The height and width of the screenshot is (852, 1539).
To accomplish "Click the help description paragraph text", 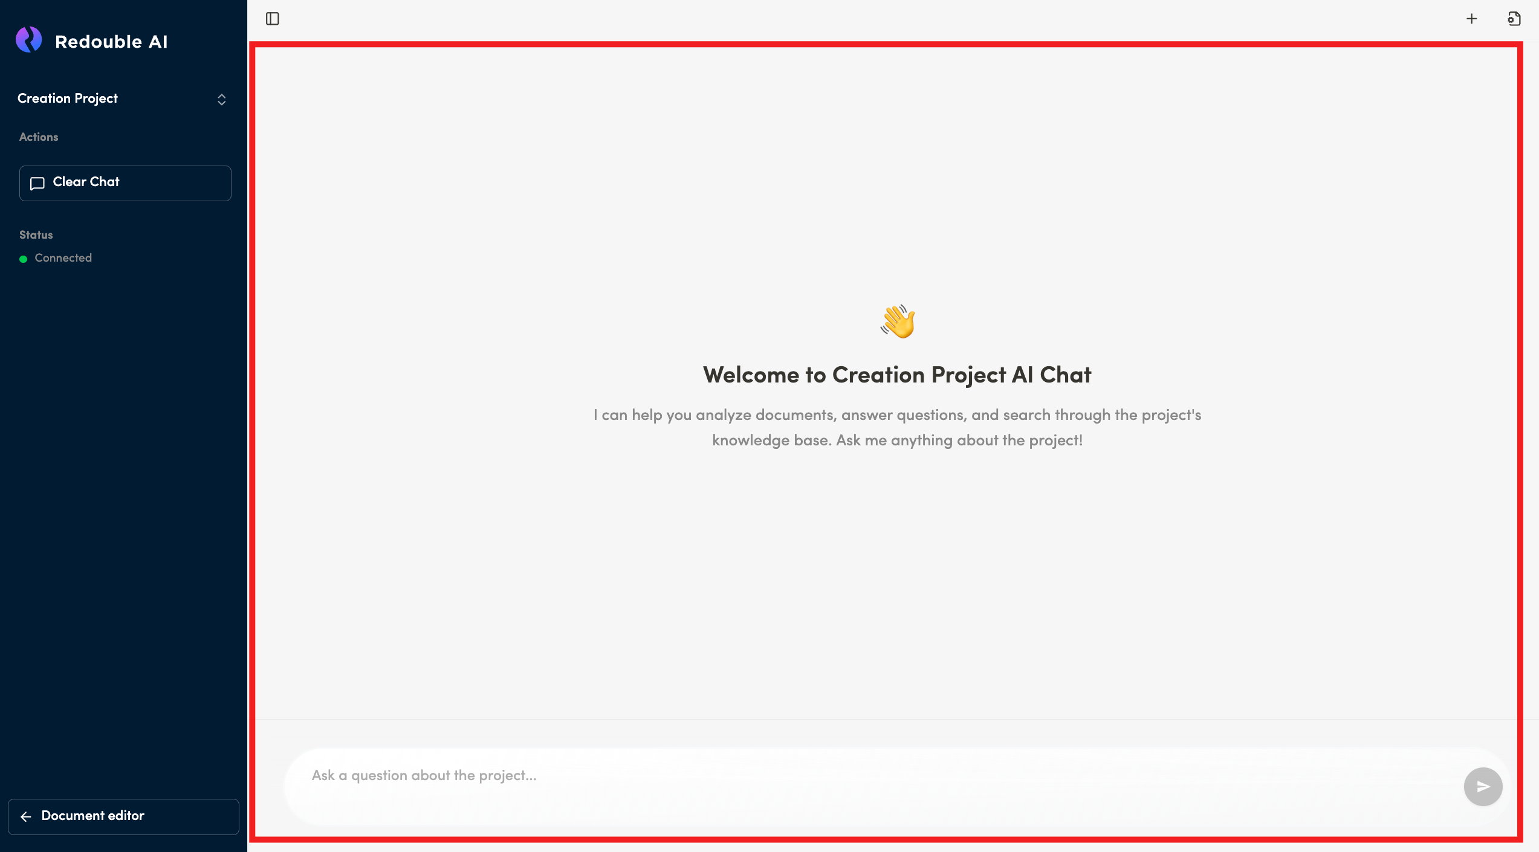I will [x=897, y=427].
